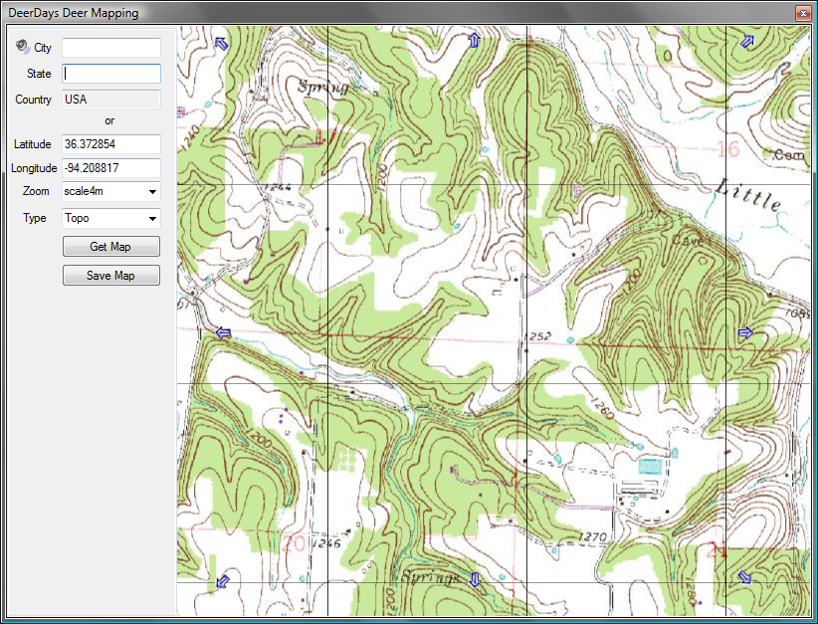Click the icon beside the City label
This screenshot has width=818, height=624.
(23, 47)
